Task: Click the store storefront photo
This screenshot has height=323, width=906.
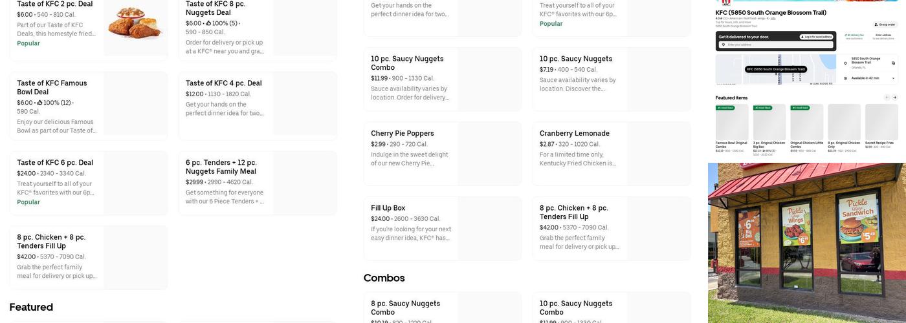Action: coord(806,242)
